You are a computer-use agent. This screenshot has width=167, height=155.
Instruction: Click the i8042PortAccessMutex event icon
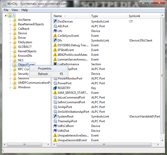point(55,54)
